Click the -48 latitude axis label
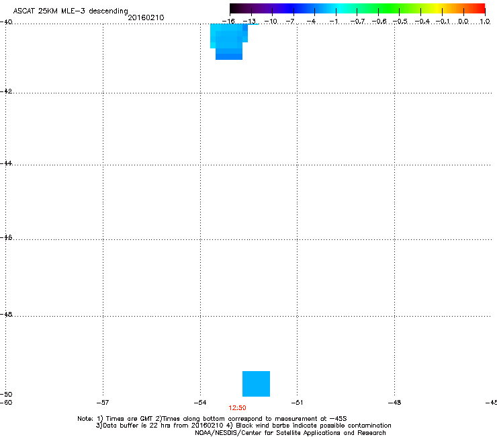Screen dimensions: 497x437 pos(6,314)
